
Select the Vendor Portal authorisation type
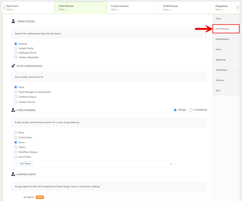[16, 48]
